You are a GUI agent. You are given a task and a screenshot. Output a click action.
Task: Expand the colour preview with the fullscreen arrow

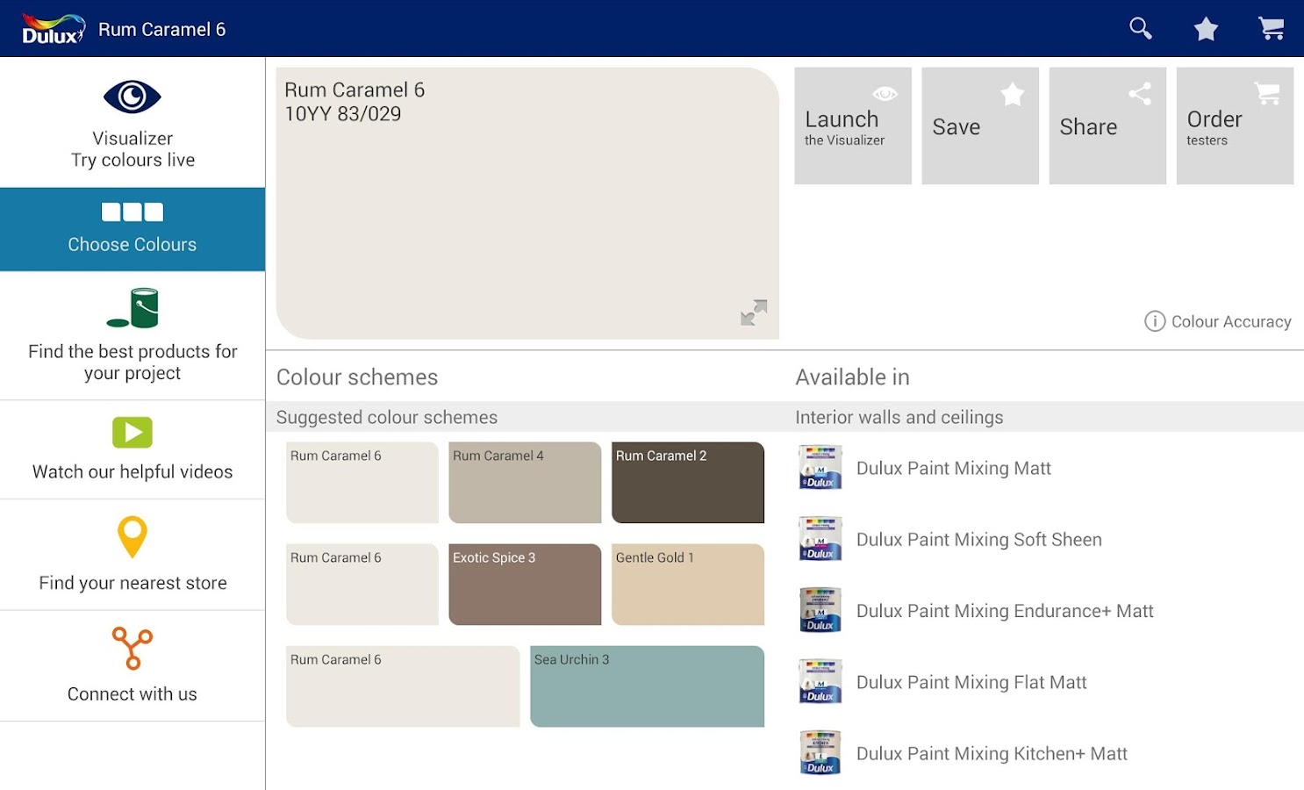pyautogui.click(x=753, y=312)
